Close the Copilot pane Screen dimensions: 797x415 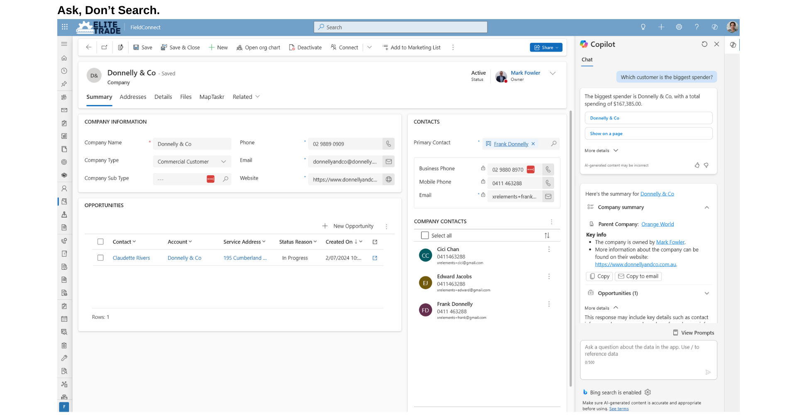pyautogui.click(x=716, y=44)
